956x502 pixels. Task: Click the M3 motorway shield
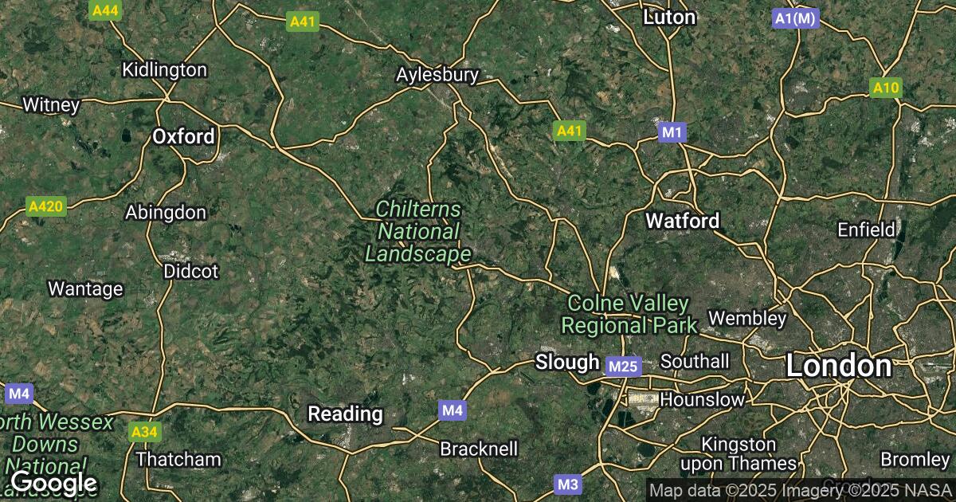567,484
